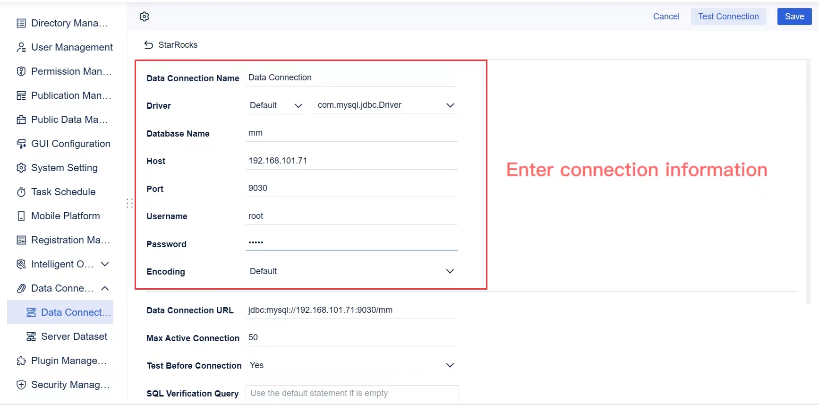819x405 pixels.
Task: Click the User Management person icon
Action: coord(21,47)
